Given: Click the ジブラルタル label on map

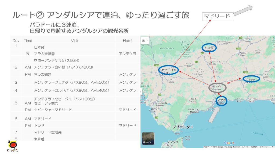Looking at the screenshot, I should click(x=183, y=127).
